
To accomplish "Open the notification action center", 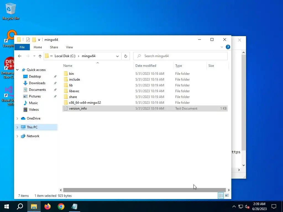I will click(x=274, y=206).
